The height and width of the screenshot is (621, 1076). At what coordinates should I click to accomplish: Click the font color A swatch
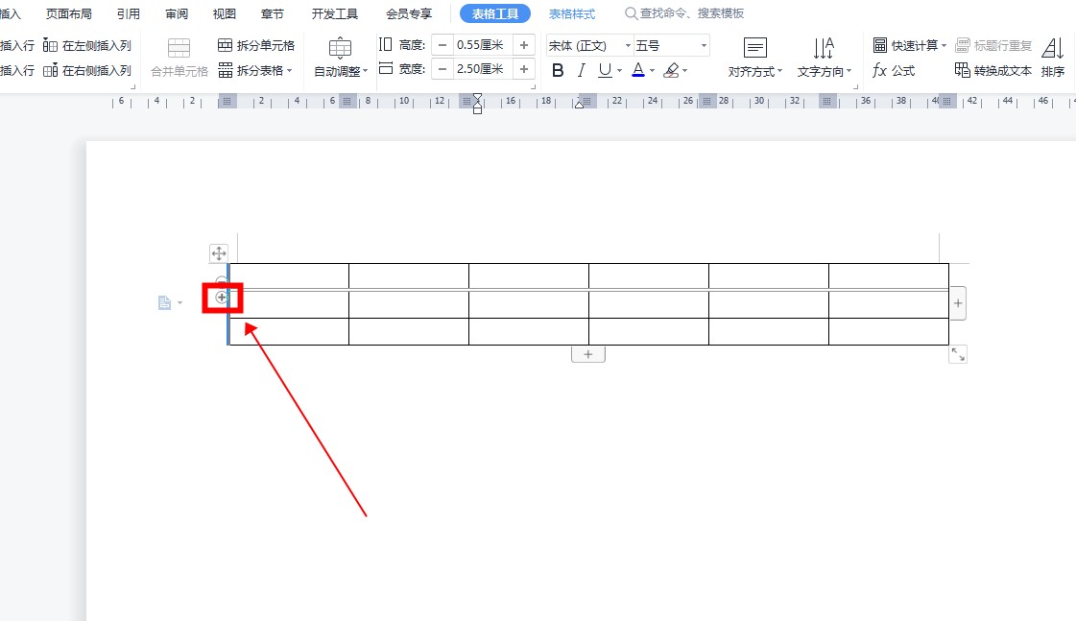coord(637,70)
